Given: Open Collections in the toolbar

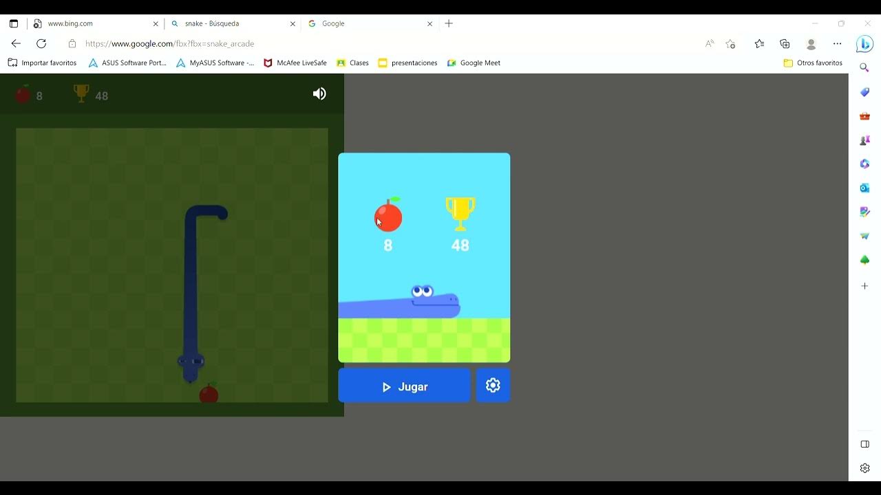Looking at the screenshot, I should coord(785,43).
